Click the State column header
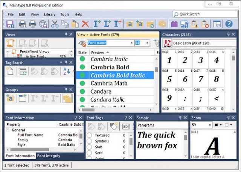The image size is (241, 172). coord(82,53)
